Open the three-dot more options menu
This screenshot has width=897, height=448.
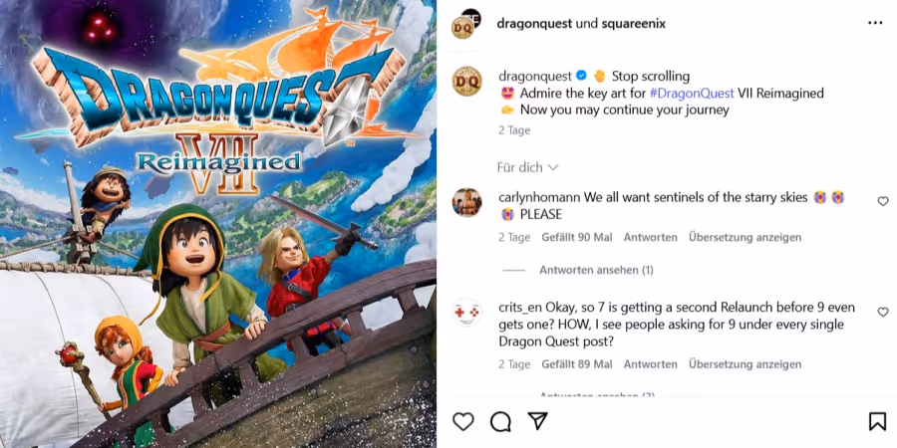tap(875, 23)
